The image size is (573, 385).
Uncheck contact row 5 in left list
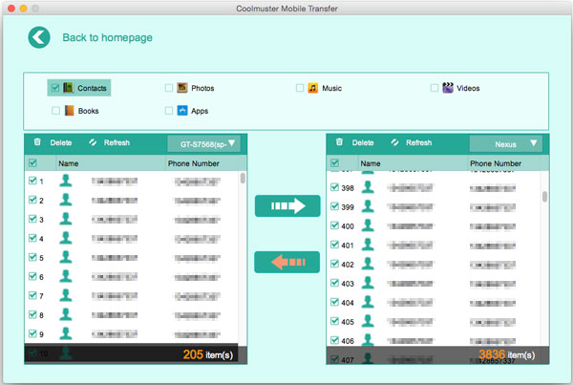coord(32,257)
